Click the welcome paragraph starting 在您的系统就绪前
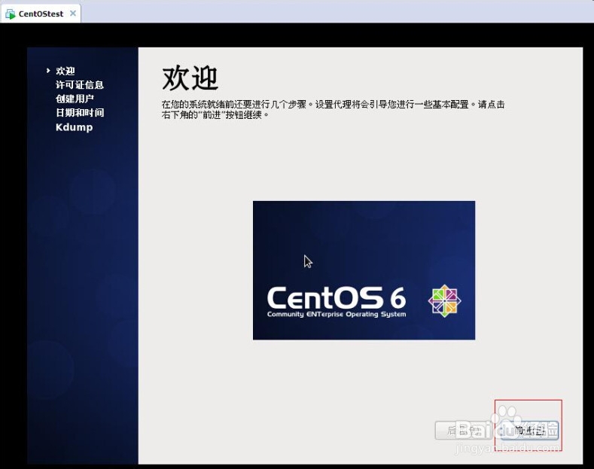 point(333,109)
